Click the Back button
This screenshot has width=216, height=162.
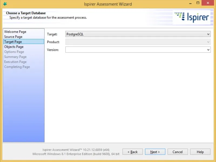(x=133, y=152)
